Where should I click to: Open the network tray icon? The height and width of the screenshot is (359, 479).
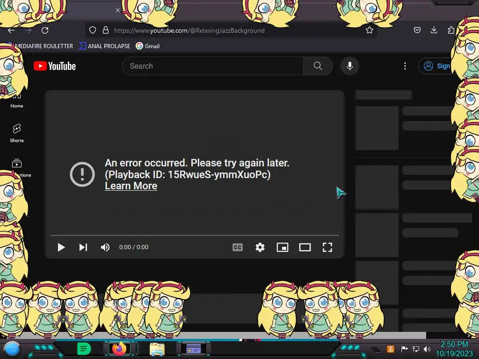point(416,349)
